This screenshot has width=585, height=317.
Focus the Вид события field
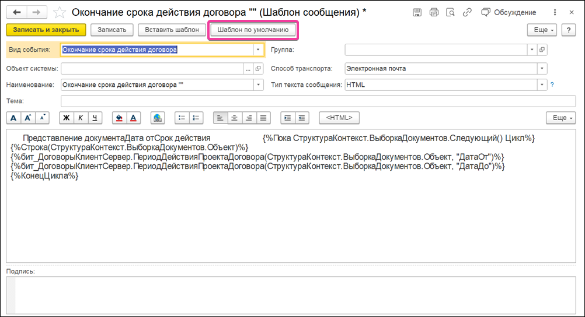pos(157,50)
